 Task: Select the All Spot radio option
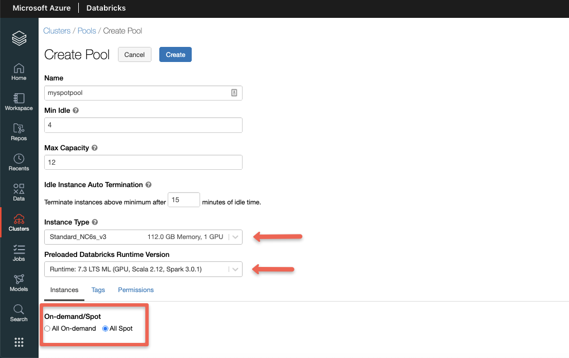pos(106,328)
